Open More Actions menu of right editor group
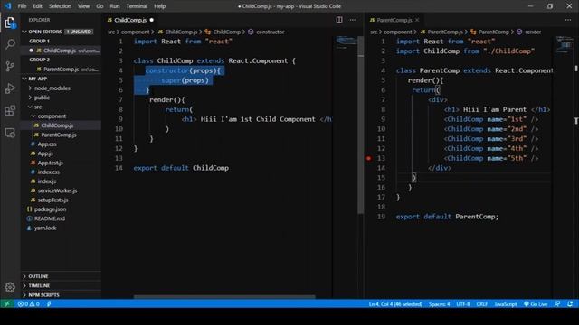The height and width of the screenshot is (325, 579). tap(568, 20)
